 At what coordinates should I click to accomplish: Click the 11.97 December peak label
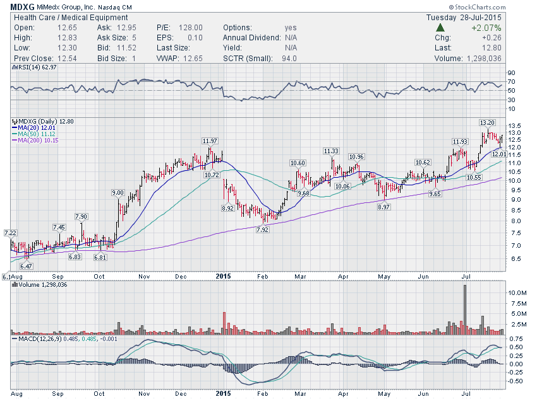(210, 141)
